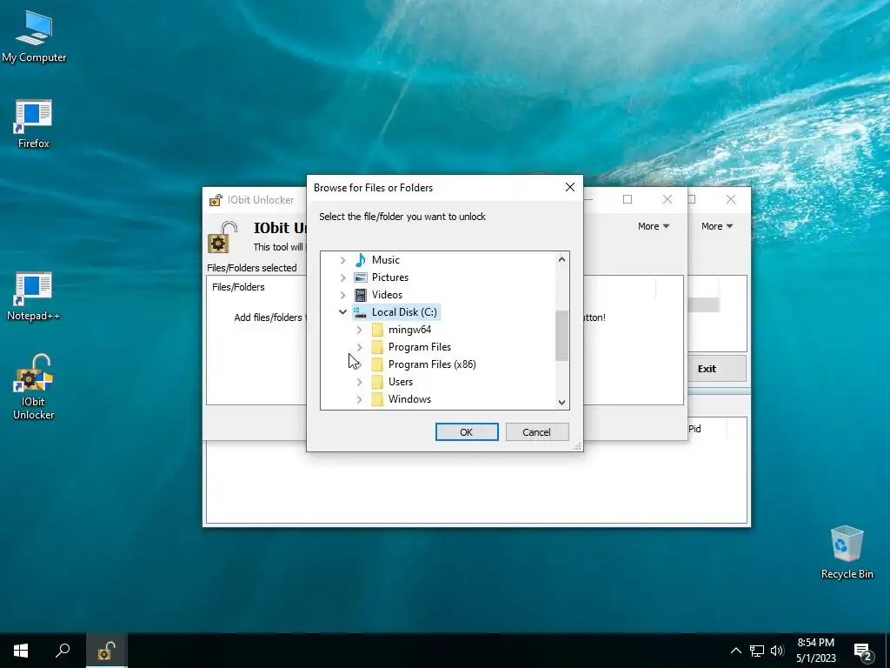Select the Program Files folder name
Image resolution: width=890 pixels, height=668 pixels.
tap(420, 347)
